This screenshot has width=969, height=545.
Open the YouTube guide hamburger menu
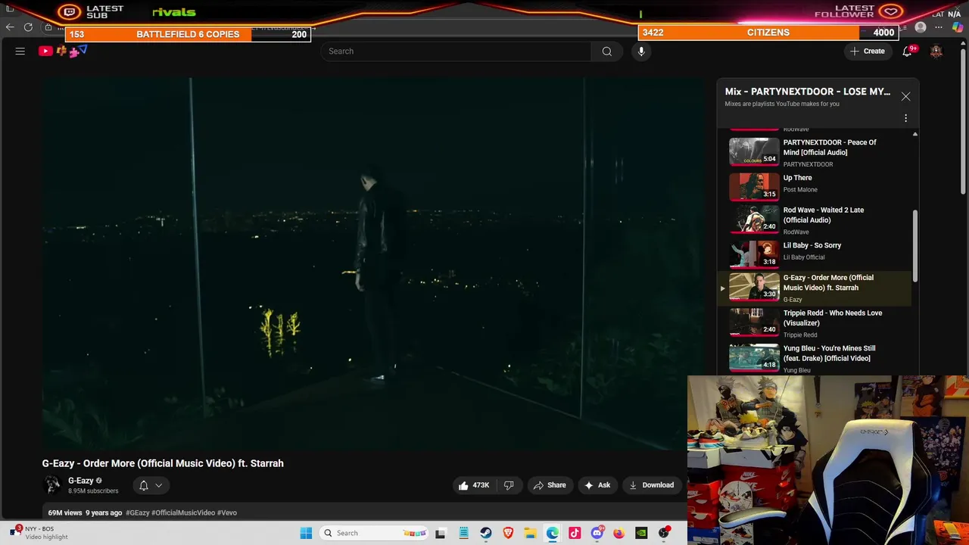click(x=20, y=51)
